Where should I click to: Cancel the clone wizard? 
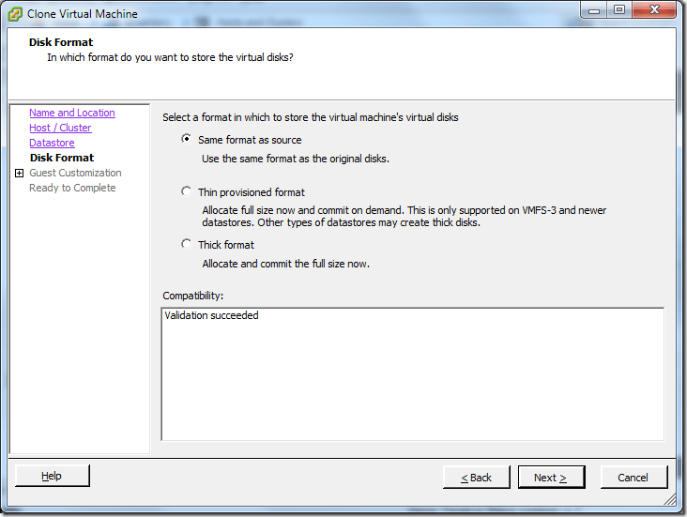[x=634, y=478]
